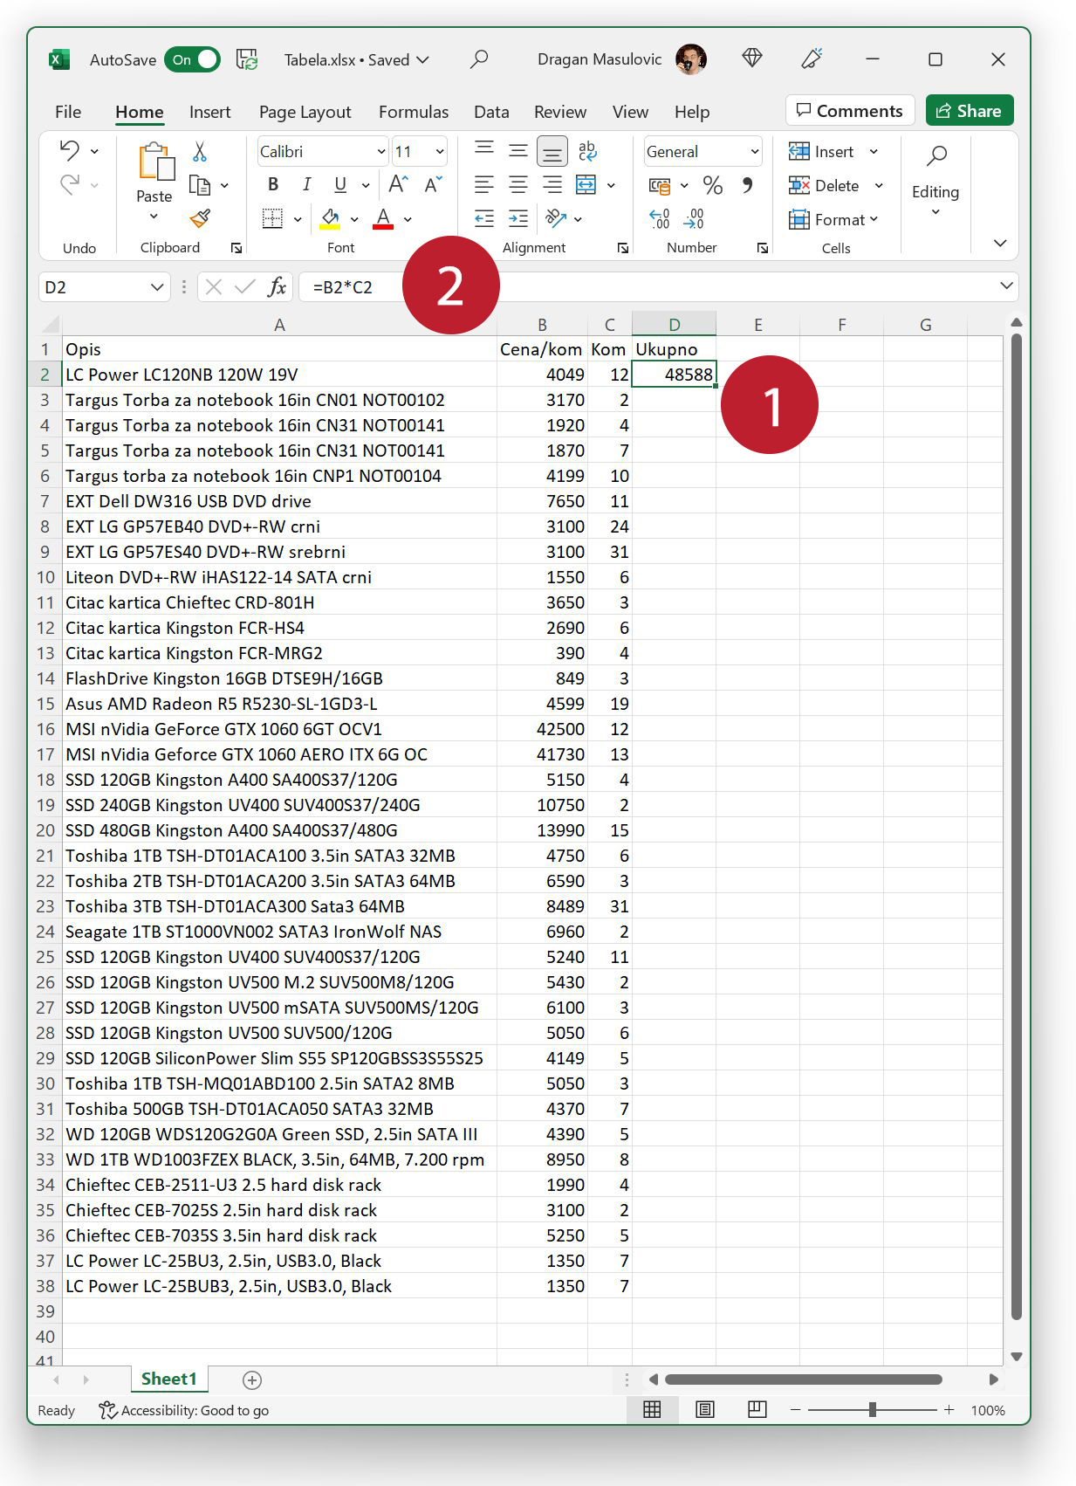Click Increase Indent icon

[x=518, y=218]
